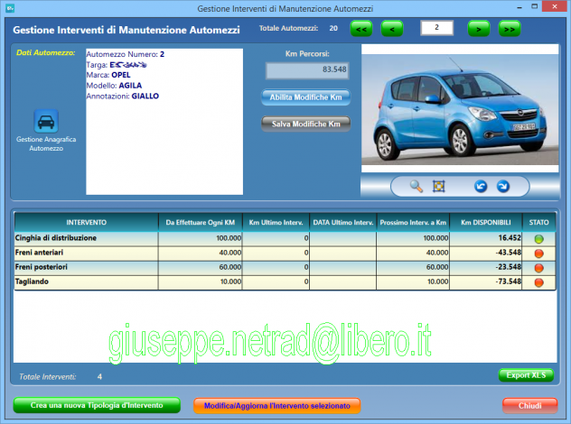Click the fit-to-window icon under the photo
Viewport: 571px width, 424px height.
pyautogui.click(x=438, y=187)
